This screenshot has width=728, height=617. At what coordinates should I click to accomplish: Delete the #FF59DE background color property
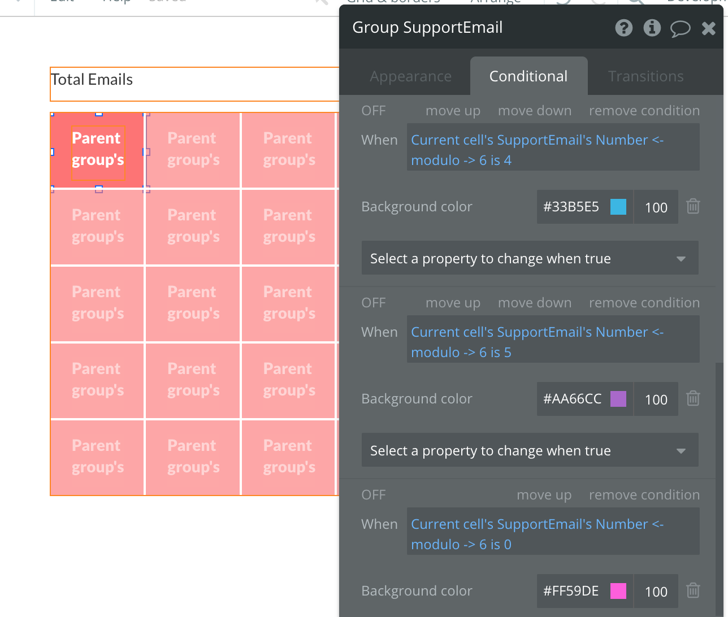click(693, 591)
